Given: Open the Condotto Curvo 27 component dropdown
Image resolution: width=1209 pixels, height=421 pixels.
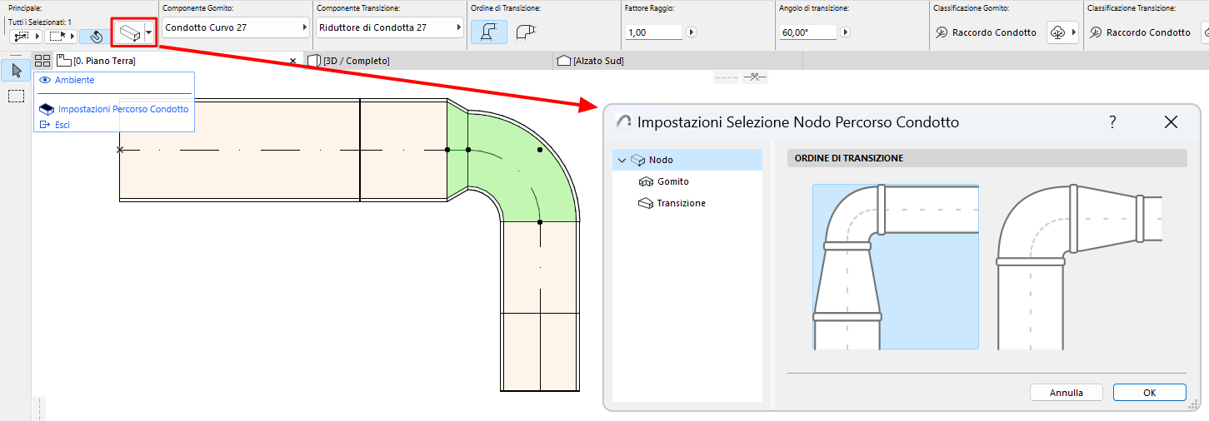Looking at the screenshot, I should tap(234, 28).
